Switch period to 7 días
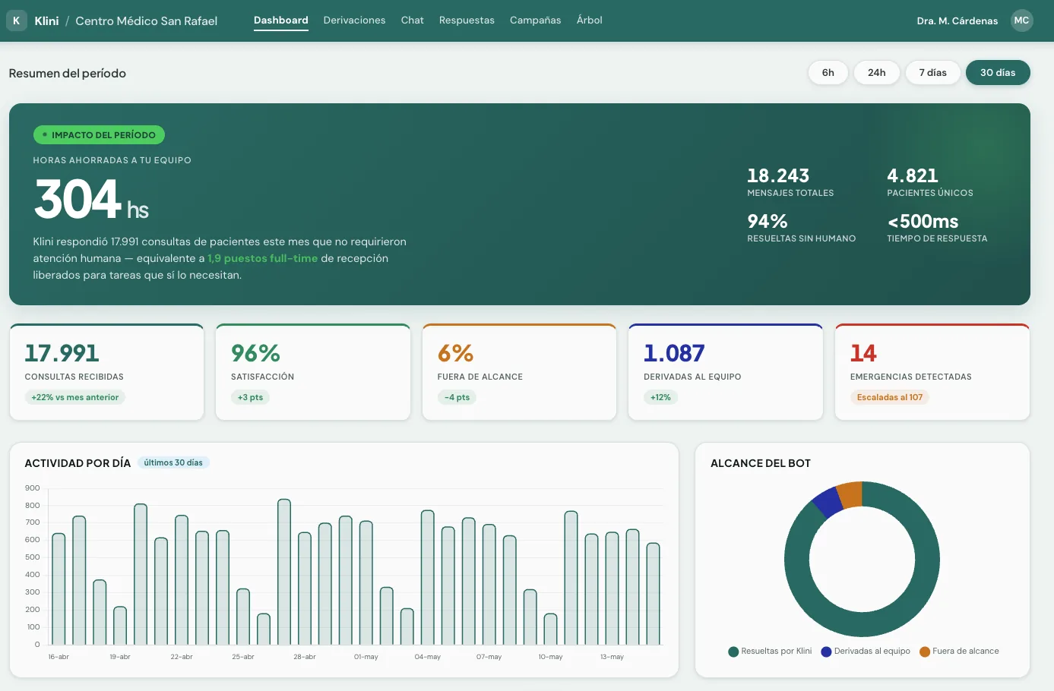The image size is (1054, 691). click(933, 73)
